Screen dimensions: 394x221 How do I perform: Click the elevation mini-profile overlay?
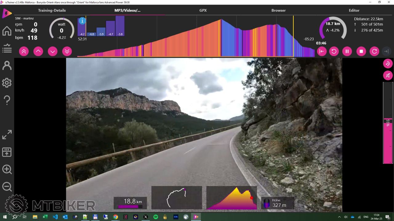pyautogui.click(x=231, y=198)
